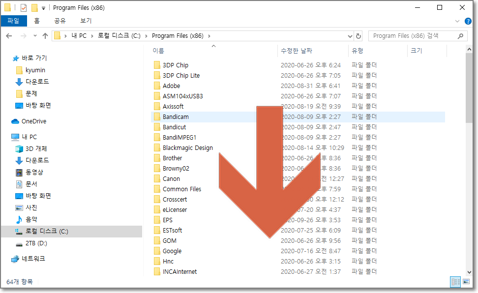Expand the ribbon with the chevron
This screenshot has height=293, width=478.
pyautogui.click(x=457, y=21)
